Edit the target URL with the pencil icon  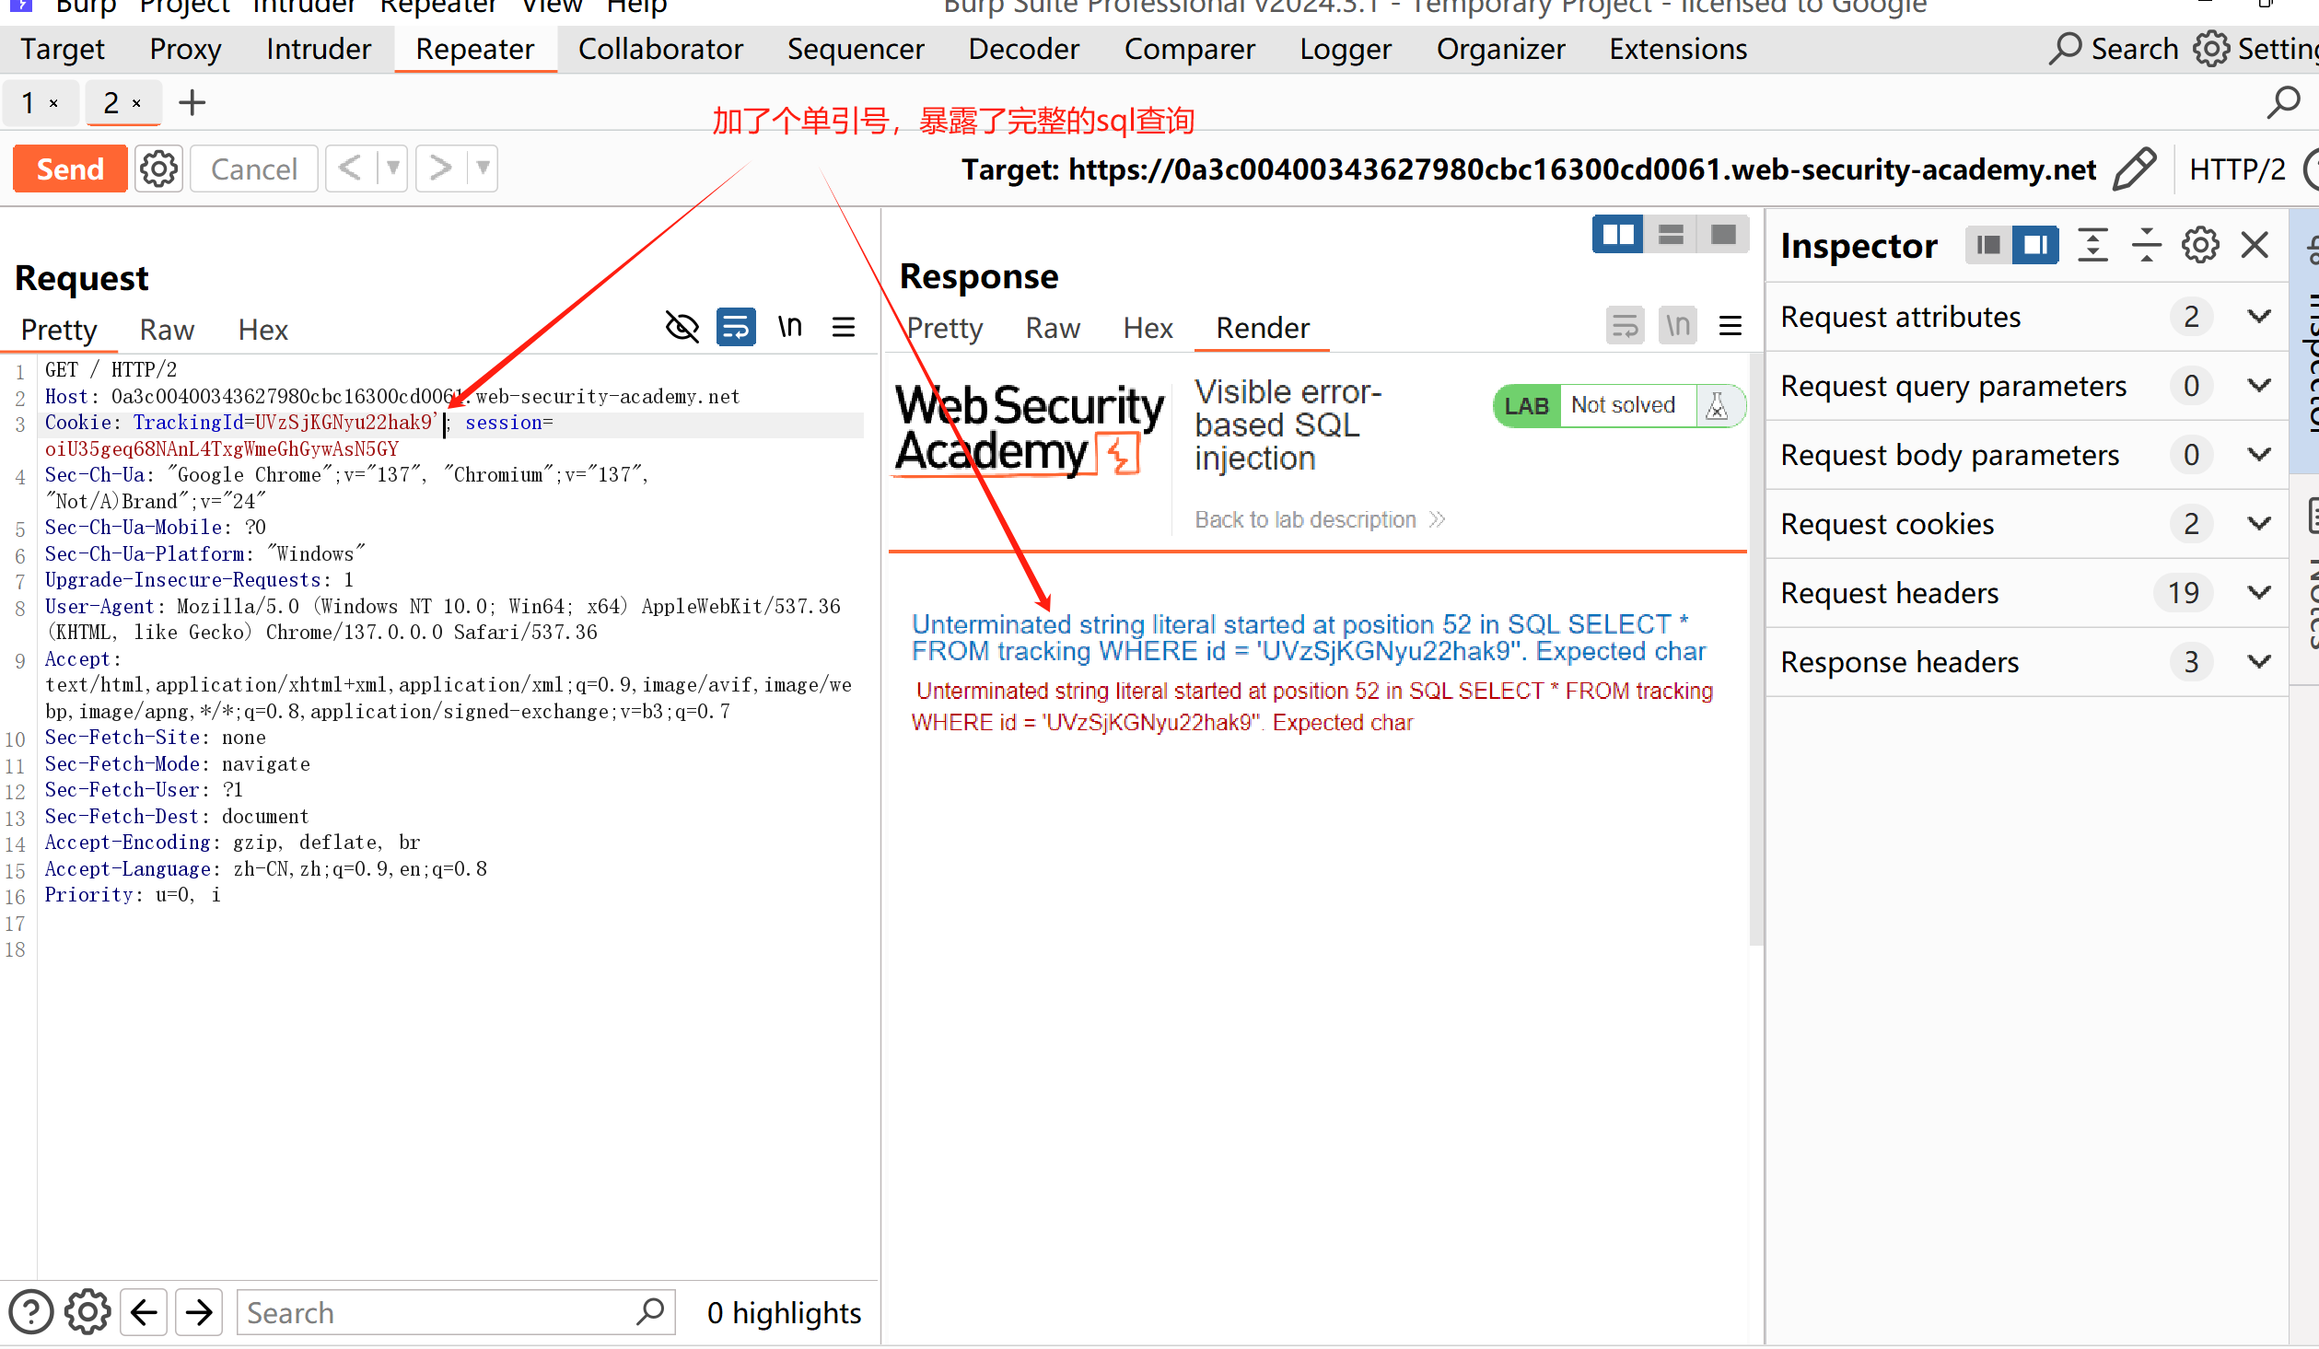point(2133,169)
